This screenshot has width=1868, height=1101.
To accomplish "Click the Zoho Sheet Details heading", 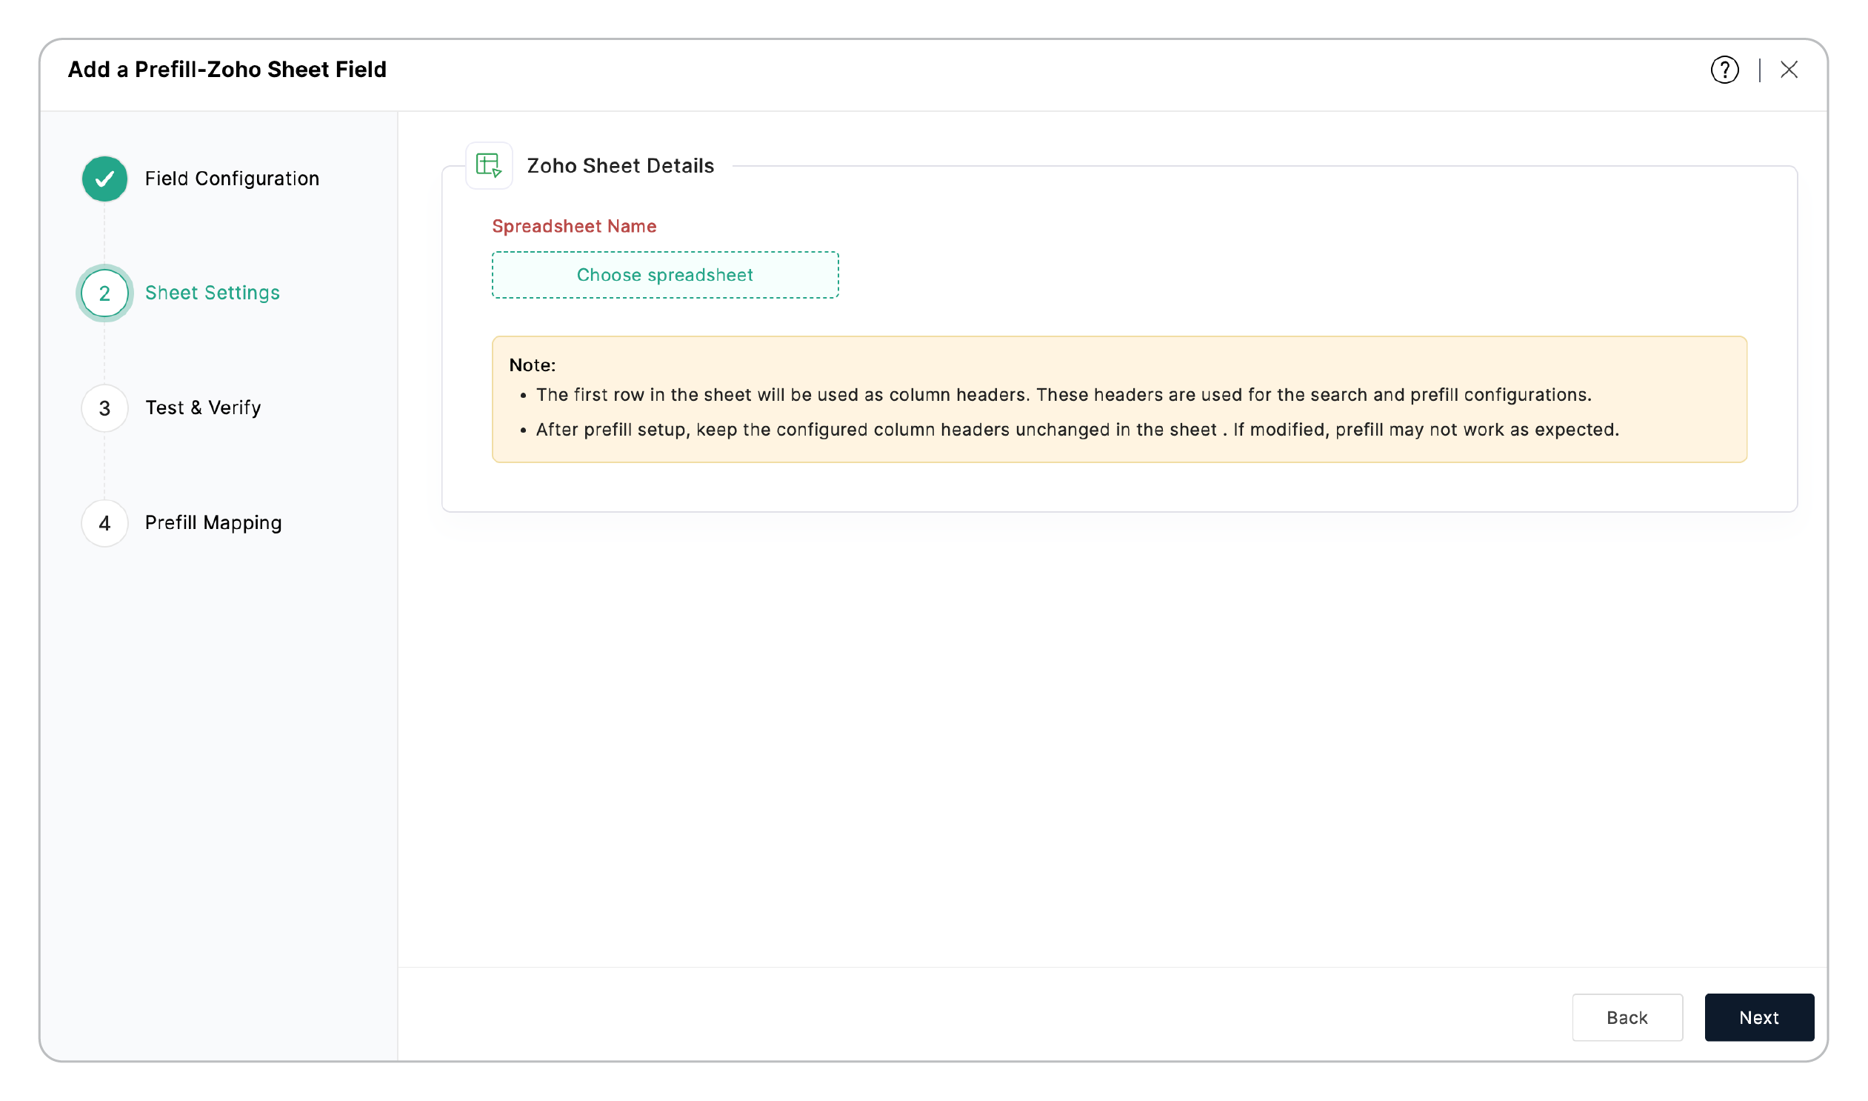I will pyautogui.click(x=621, y=165).
